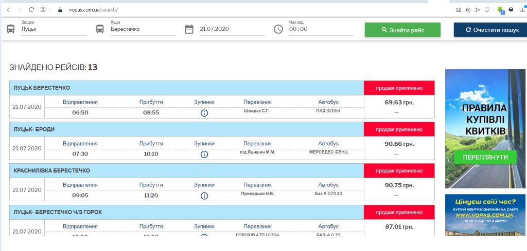This screenshot has height=251, width=527.
Task: Click the 'Куди' field containing Берестечко
Action: 143,29
